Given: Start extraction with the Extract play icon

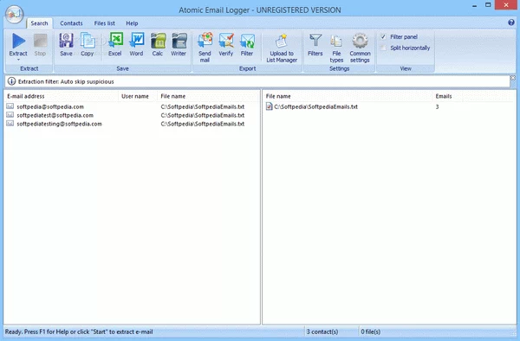Looking at the screenshot, I should click(x=18, y=41).
